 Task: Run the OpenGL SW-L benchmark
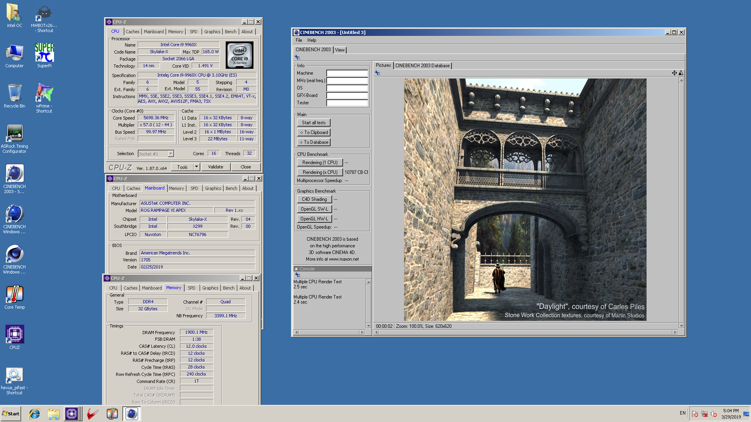click(x=314, y=209)
